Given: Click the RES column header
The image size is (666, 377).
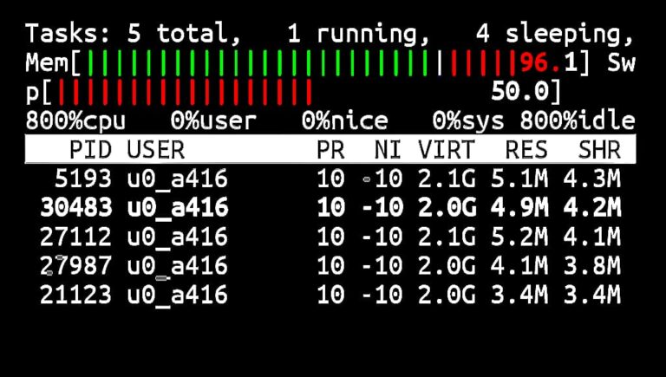Looking at the screenshot, I should (526, 149).
